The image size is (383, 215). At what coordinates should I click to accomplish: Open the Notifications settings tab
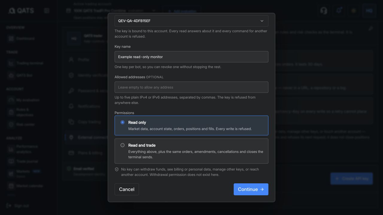[87, 106]
